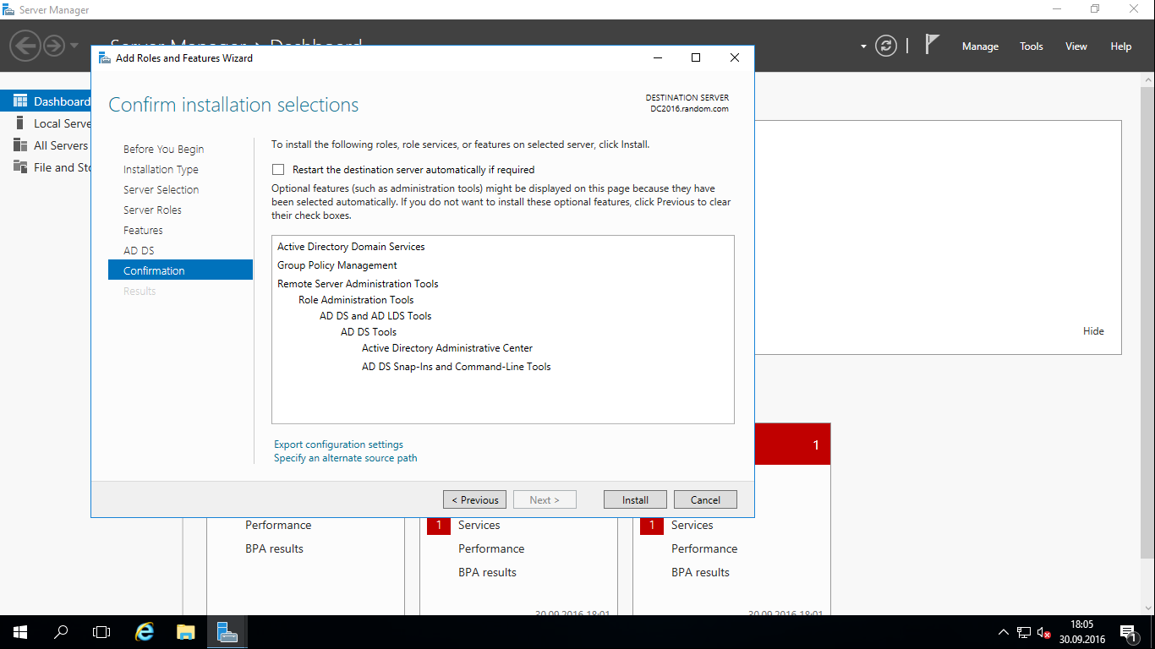Click Role Administration Tools entry
1155x649 pixels.
click(x=356, y=300)
